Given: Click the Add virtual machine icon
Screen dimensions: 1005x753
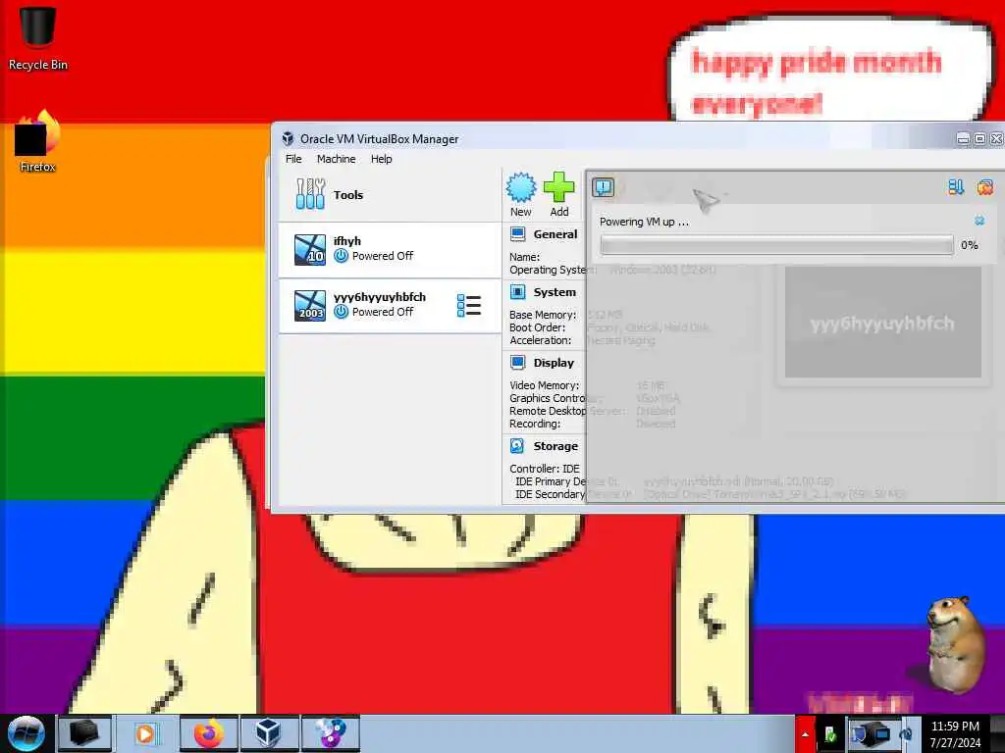Looking at the screenshot, I should click(558, 195).
